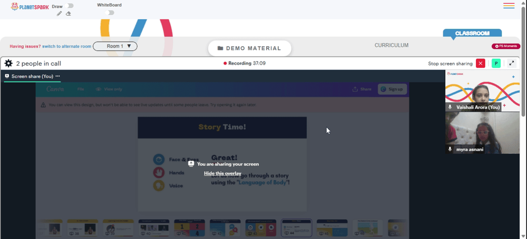Click Vaishali Arora's microphone icon
This screenshot has height=239, width=527.
tap(450, 107)
